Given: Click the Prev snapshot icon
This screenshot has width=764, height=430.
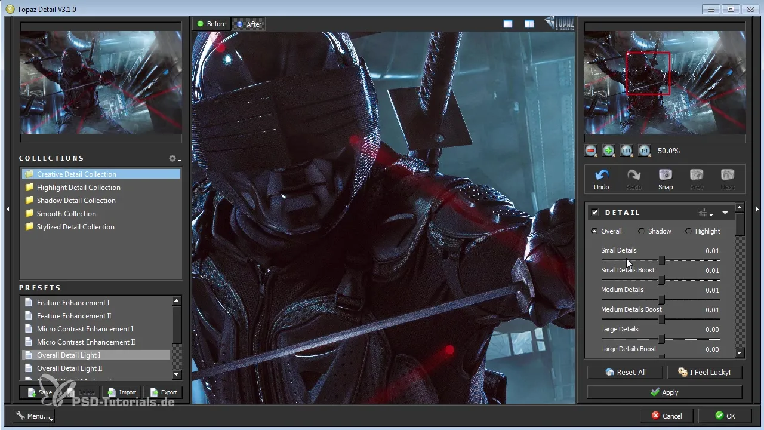Looking at the screenshot, I should [697, 175].
